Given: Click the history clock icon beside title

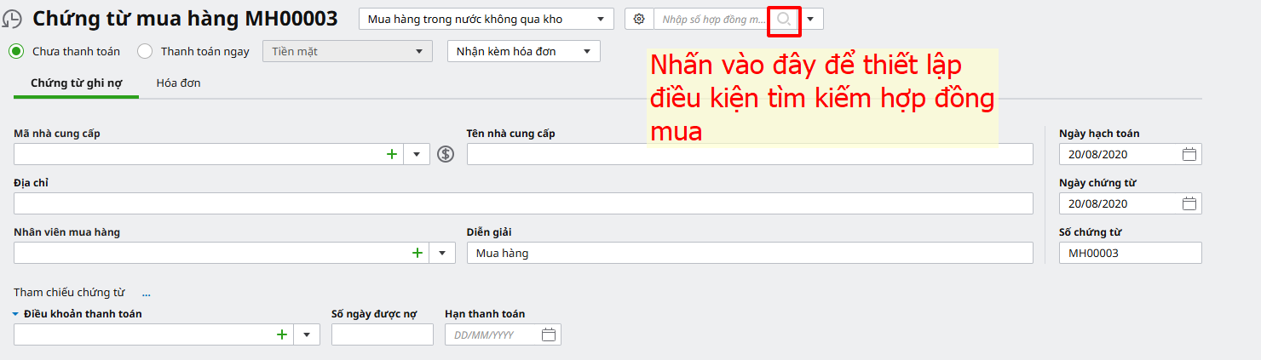Looking at the screenshot, I should coord(13,20).
